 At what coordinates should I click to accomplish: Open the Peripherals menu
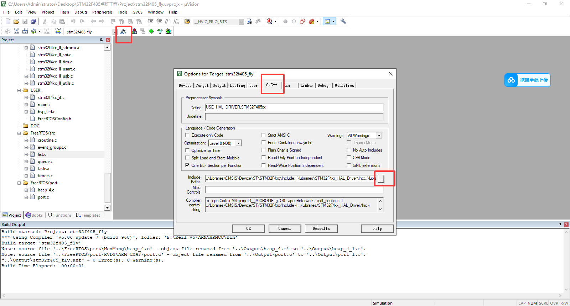point(102,12)
